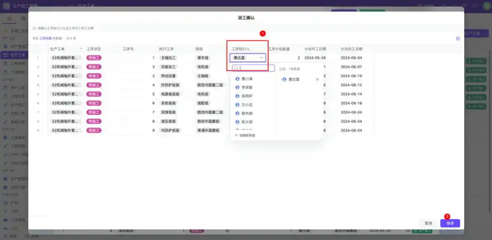The width and height of the screenshot is (492, 240).
Task: Click the 执行工序 column header
Action: [x=166, y=49]
